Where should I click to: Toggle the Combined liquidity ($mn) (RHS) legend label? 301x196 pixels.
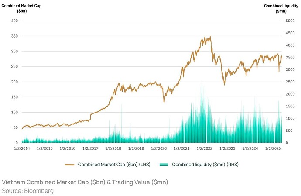point(205,165)
